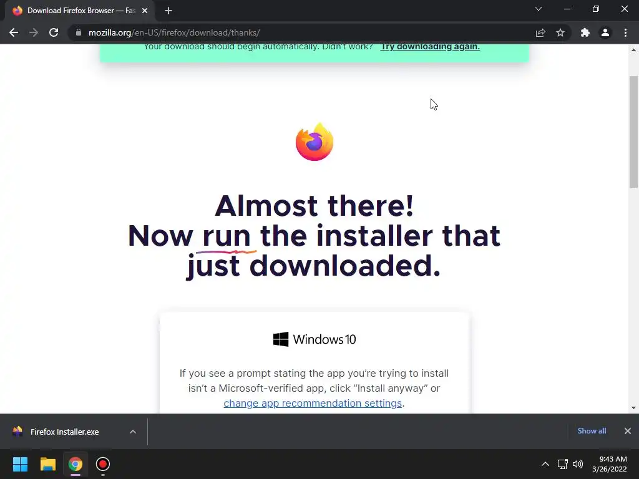This screenshot has height=479, width=639.
Task: Click the page vertical scrollbar thumb
Action: tap(633, 132)
